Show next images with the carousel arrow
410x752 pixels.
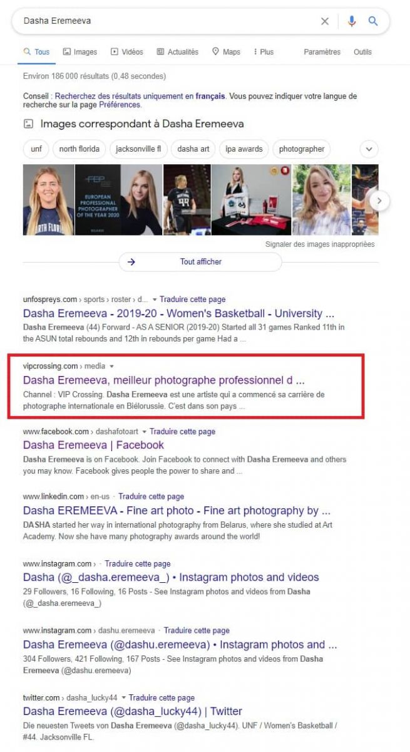click(x=380, y=201)
